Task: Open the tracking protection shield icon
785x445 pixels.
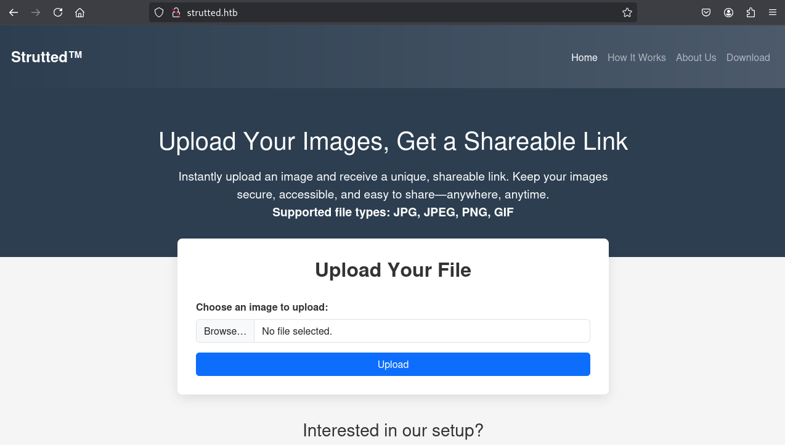Action: (159, 12)
